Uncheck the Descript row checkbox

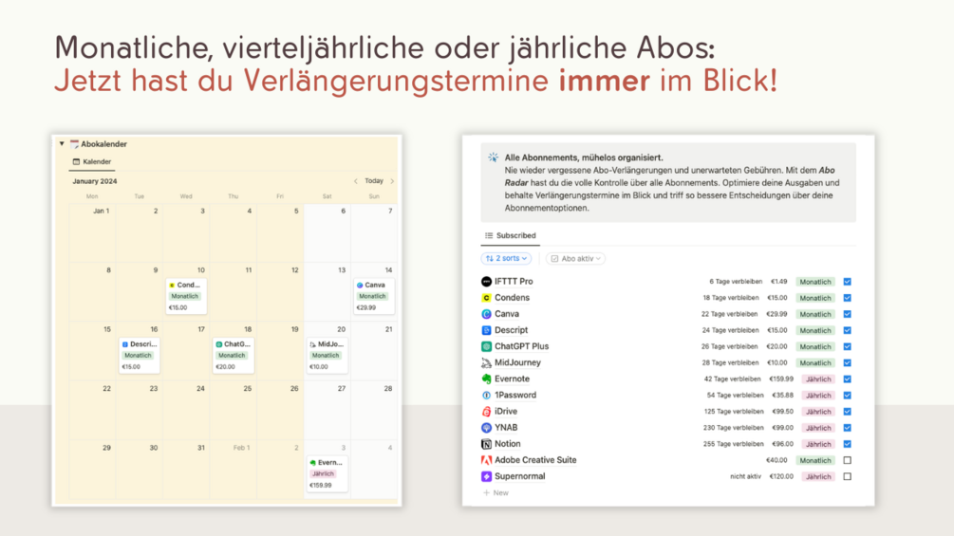[847, 330]
